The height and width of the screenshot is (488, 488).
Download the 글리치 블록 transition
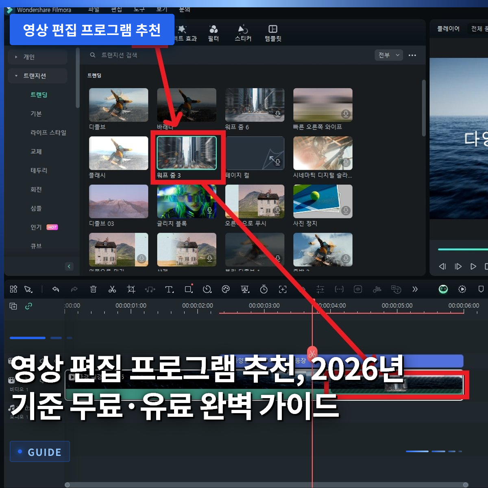pyautogui.click(x=210, y=210)
